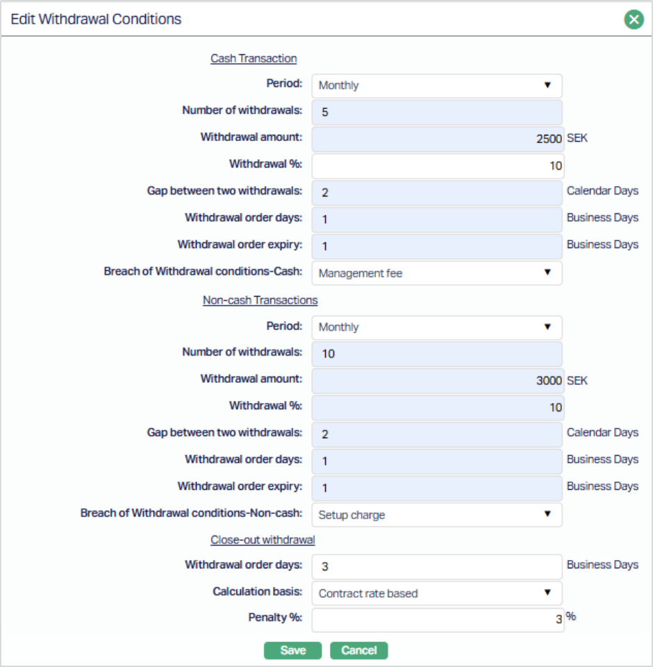Viewport: 653px width, 667px height.
Task: Click the Save button
Action: click(292, 650)
